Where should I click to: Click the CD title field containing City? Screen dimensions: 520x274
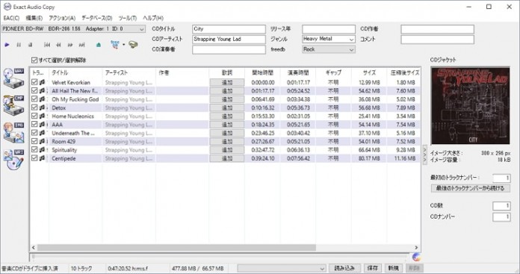pyautogui.click(x=229, y=29)
